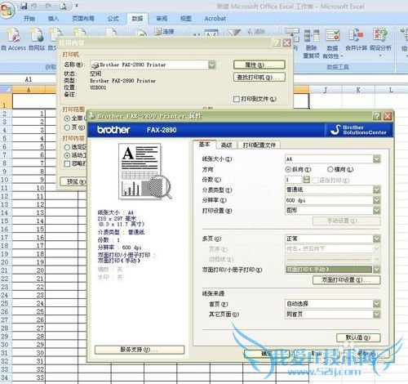408x384 pixels.
Task: Select row 34 header in worksheet
Action: (5, 377)
